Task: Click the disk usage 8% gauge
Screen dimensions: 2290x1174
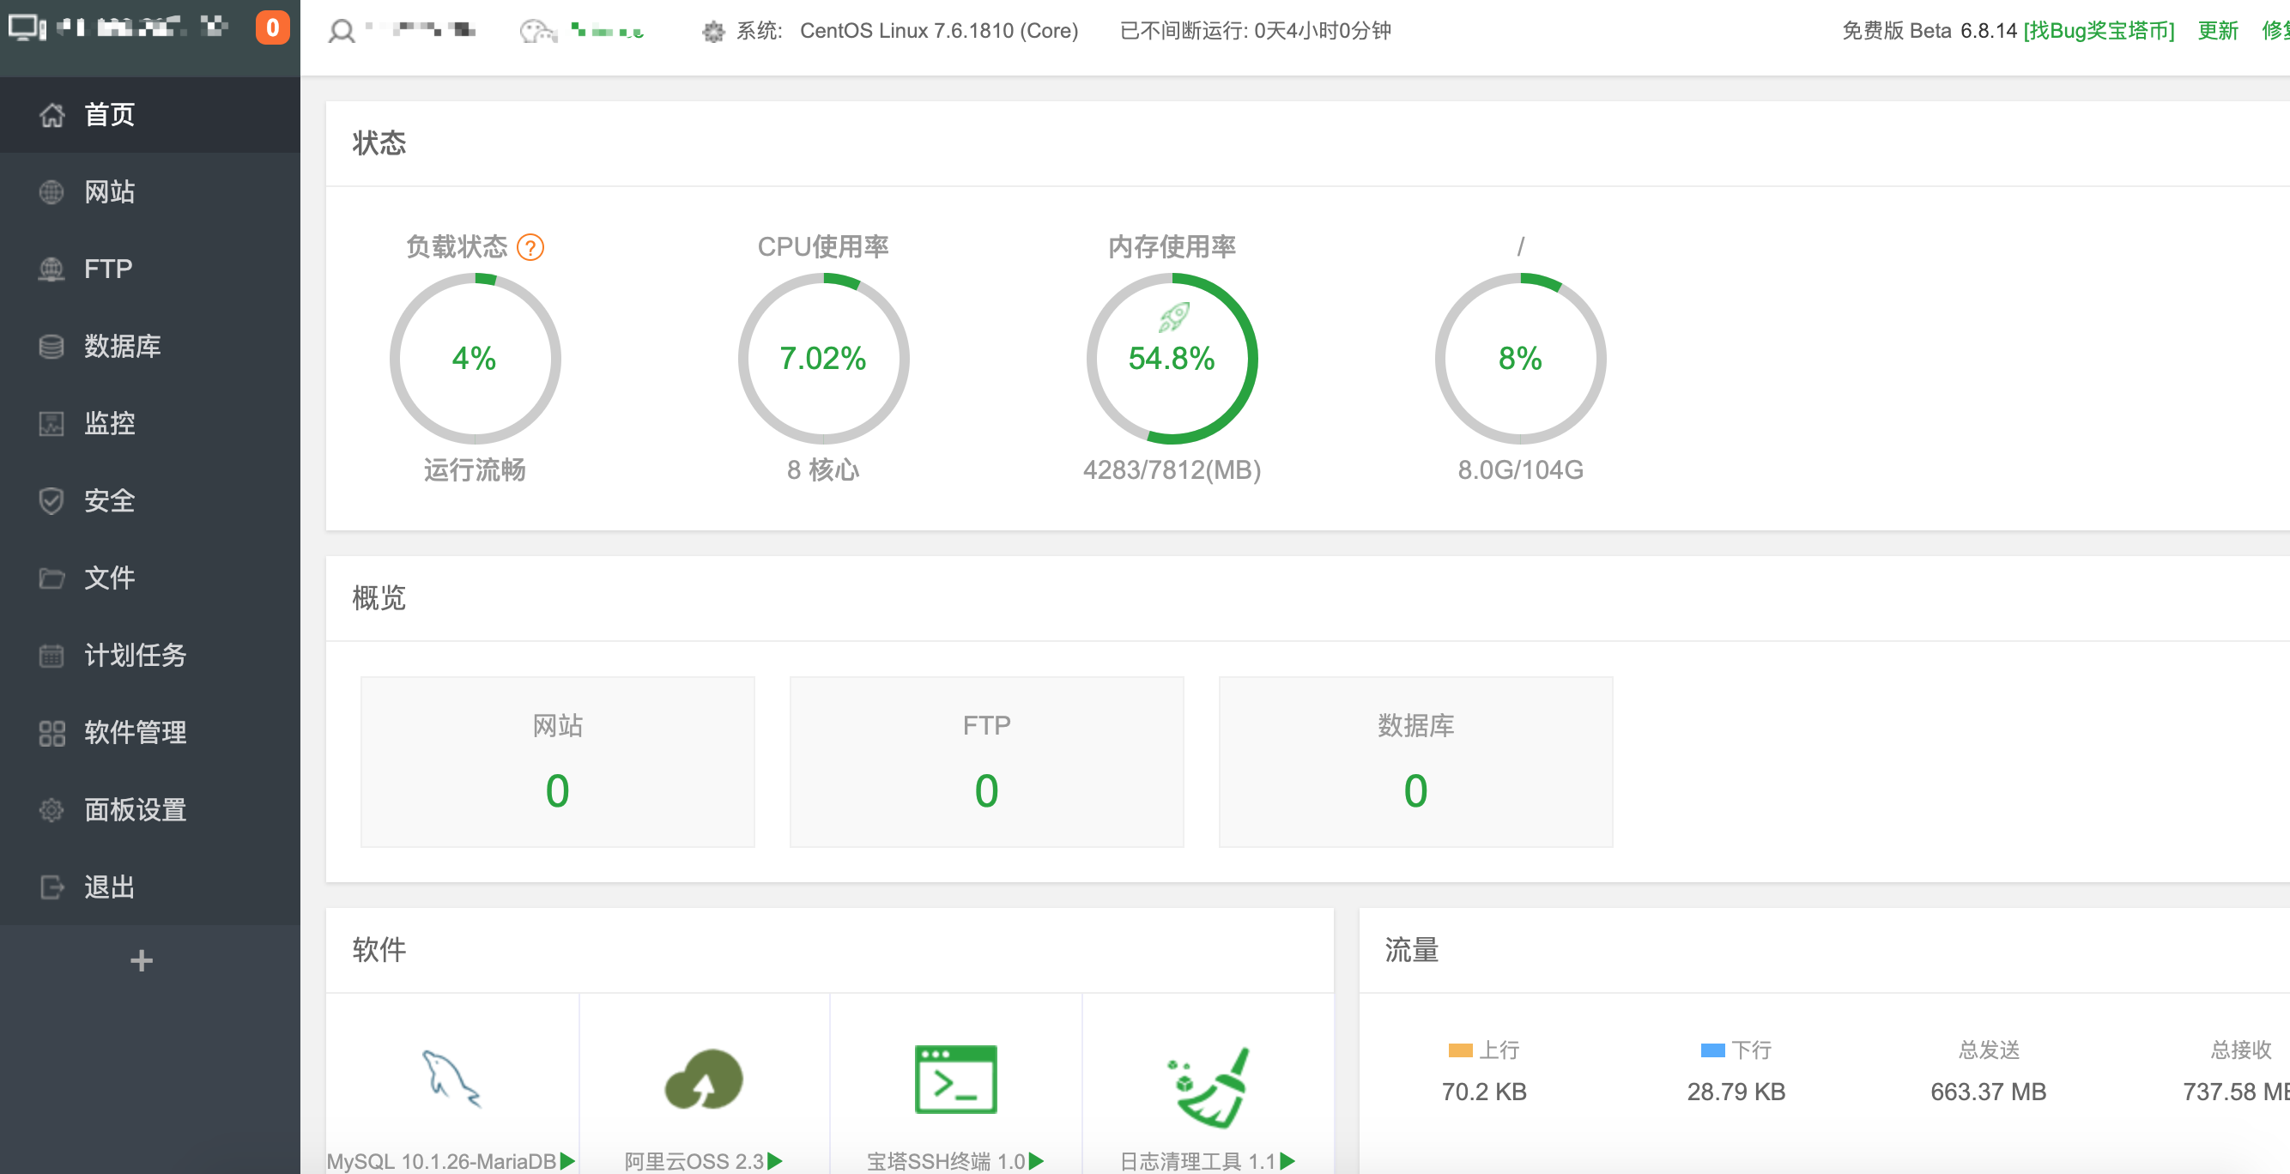Action: click(x=1520, y=358)
